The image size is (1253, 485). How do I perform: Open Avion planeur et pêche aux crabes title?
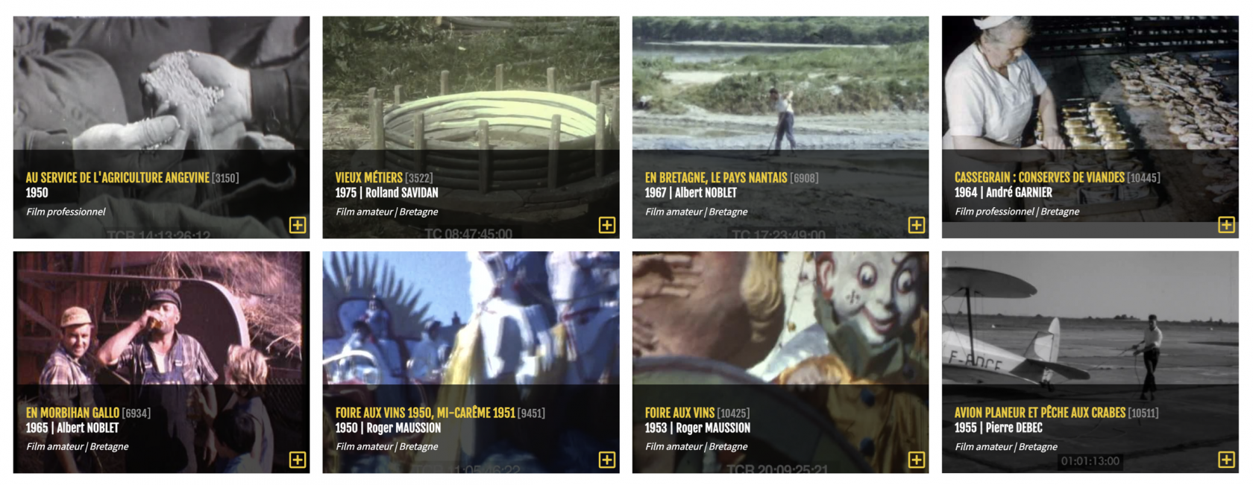(1040, 412)
